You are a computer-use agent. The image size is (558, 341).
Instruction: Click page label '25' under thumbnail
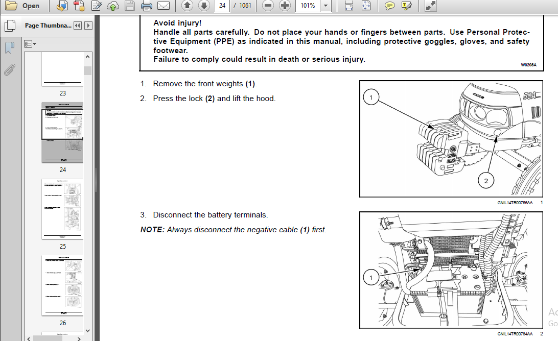tap(63, 247)
